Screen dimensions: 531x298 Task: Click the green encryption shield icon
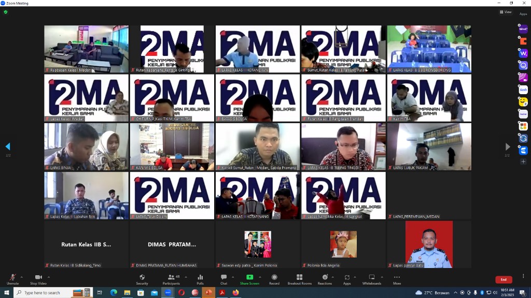coord(6,12)
